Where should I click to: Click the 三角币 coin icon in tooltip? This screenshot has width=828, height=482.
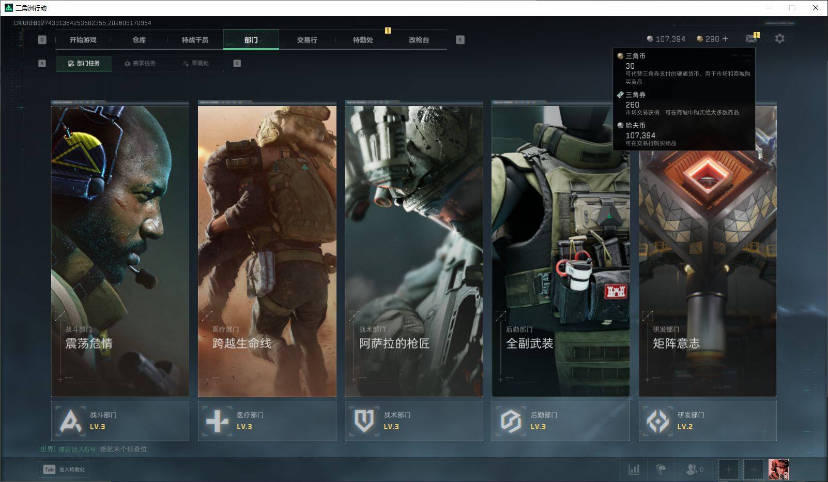(620, 56)
